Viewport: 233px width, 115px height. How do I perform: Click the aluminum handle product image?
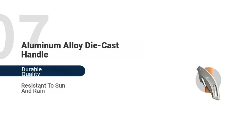click(x=208, y=83)
